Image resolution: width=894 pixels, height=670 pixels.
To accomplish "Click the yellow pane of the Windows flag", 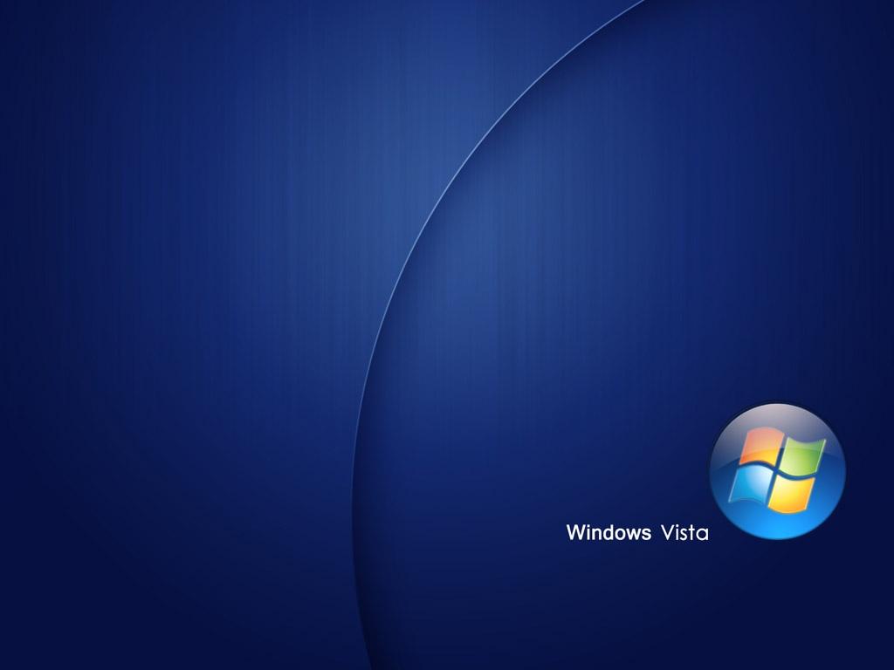I will pyautogui.click(x=793, y=494).
